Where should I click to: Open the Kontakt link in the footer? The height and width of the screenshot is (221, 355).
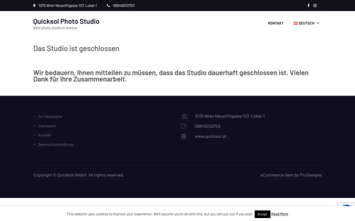tap(44, 136)
